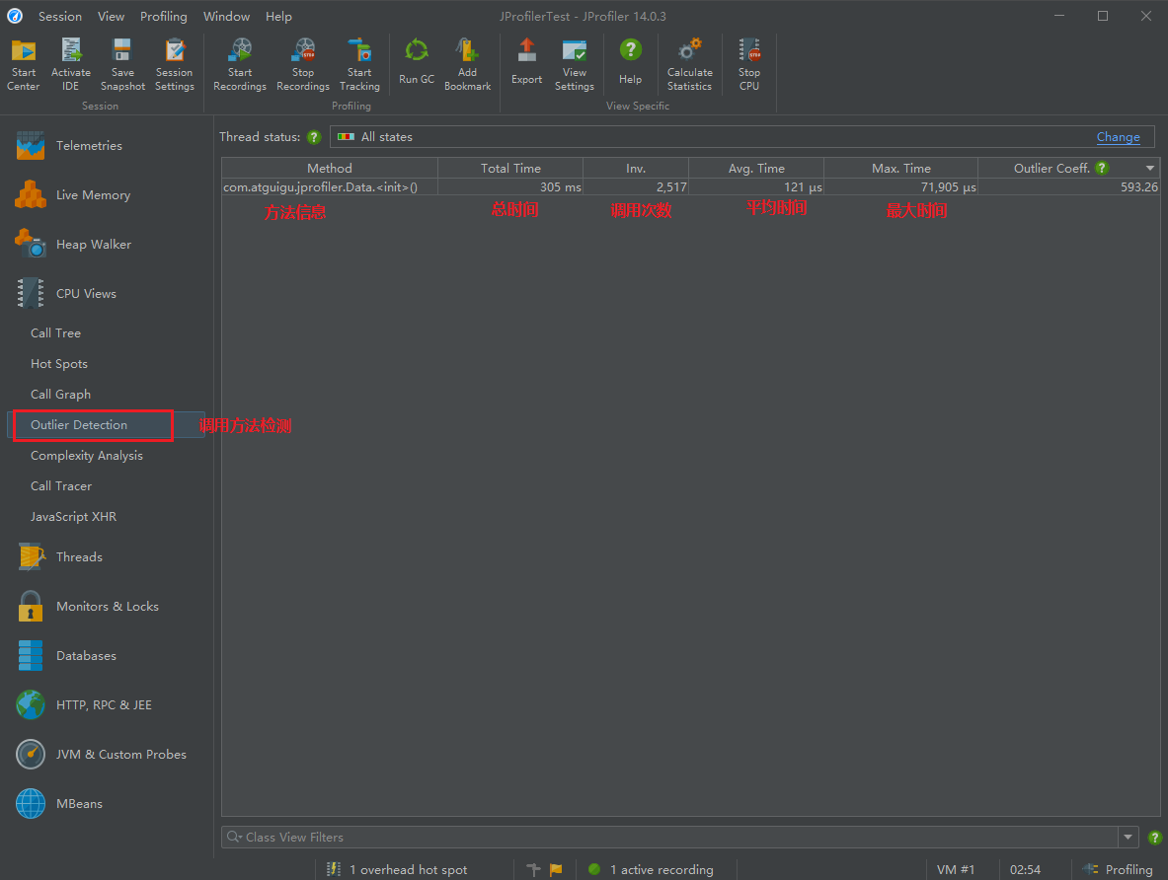The height and width of the screenshot is (880, 1168).
Task: Open the Start Center
Action: pos(23,64)
